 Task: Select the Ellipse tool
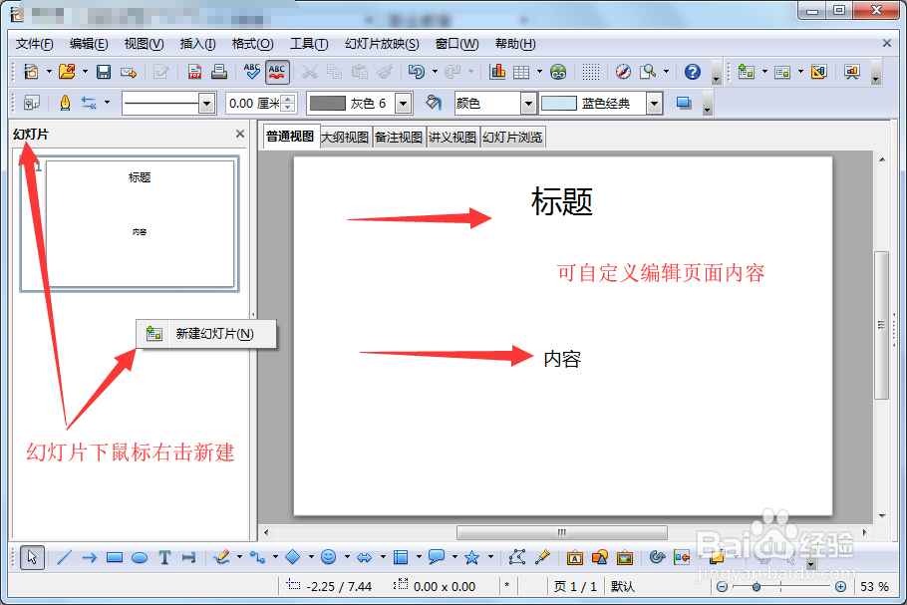click(x=139, y=556)
